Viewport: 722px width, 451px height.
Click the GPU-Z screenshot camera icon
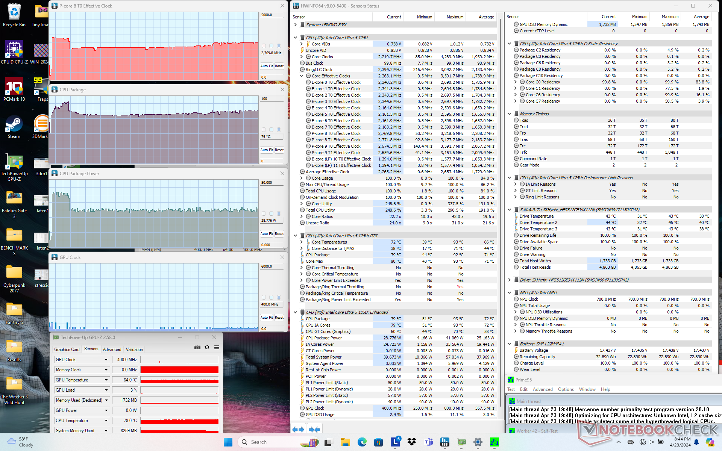(x=197, y=347)
